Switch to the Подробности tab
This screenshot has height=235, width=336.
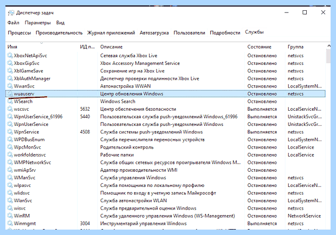pyautogui.click(x=225, y=33)
